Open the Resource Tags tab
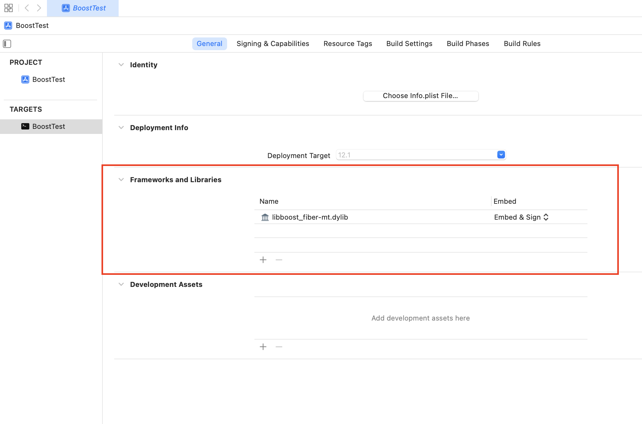642x424 pixels. pyautogui.click(x=348, y=43)
